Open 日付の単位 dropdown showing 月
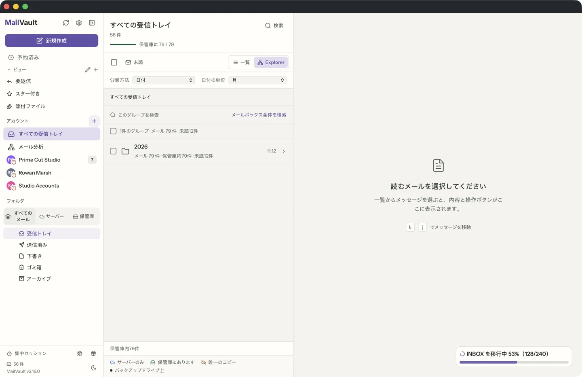The height and width of the screenshot is (377, 582). point(257,80)
